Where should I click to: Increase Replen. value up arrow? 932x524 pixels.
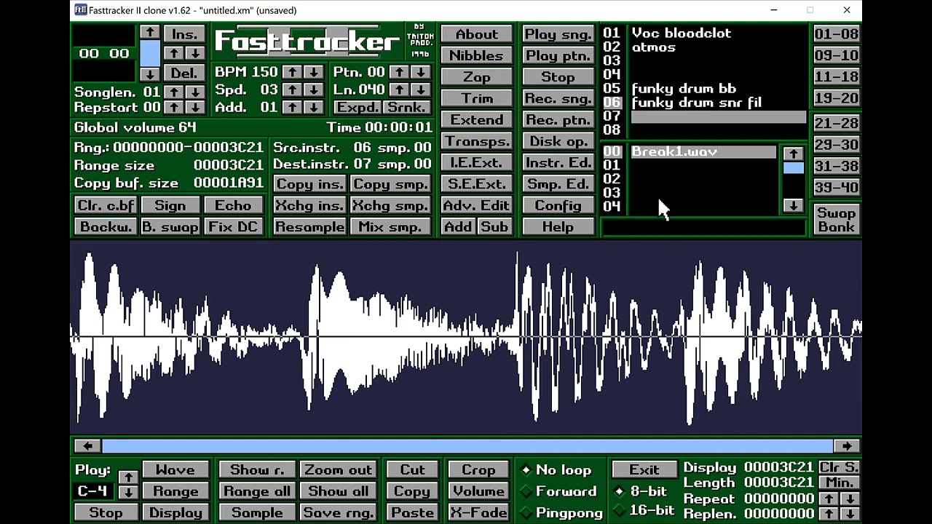pyautogui.click(x=829, y=514)
